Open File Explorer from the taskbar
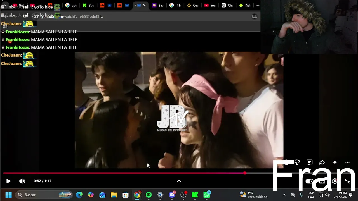The height and width of the screenshot is (201, 358). click(114, 195)
